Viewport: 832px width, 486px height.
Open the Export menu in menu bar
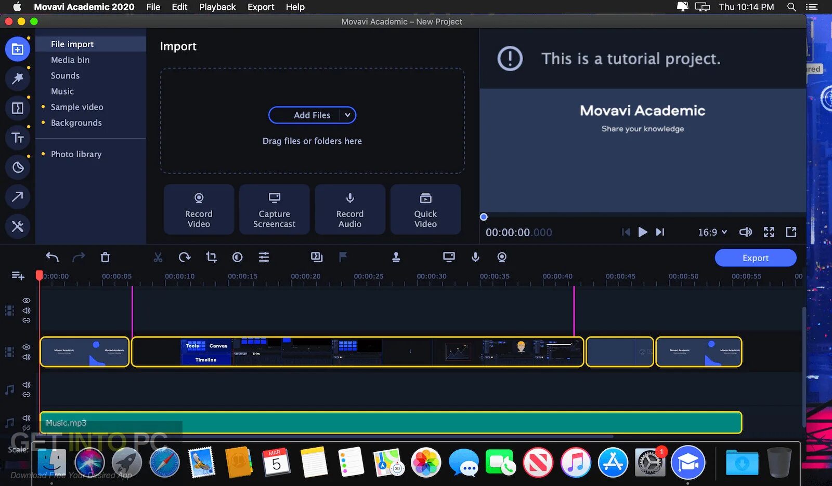coord(261,7)
